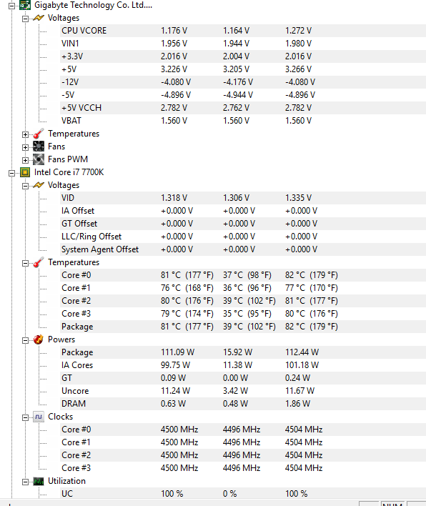Screen dimensions: 426x506
Task: Select the Package temperature row
Action: coord(243,327)
